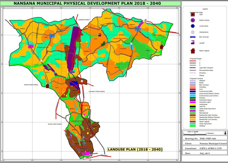Click the LUWEERO DISTRICT map label
Viewport: 228px width, 163px height.
click(84, 20)
